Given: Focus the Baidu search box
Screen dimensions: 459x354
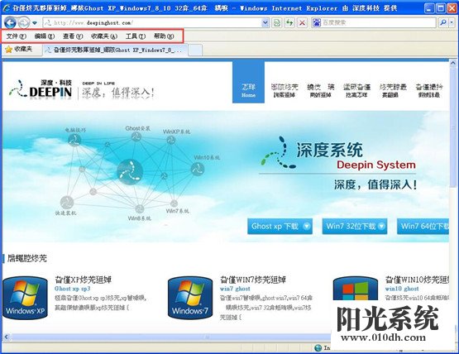Looking at the screenshot, I should click(x=378, y=22).
